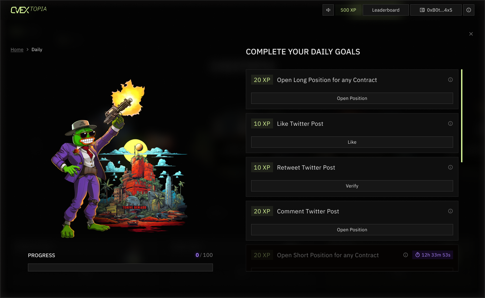Click Open Position under Long Position goal
The width and height of the screenshot is (485, 298).
tap(352, 98)
